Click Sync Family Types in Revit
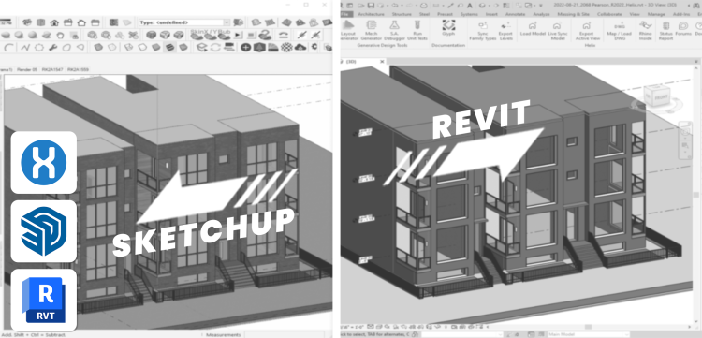The width and height of the screenshot is (702, 338). 483,31
